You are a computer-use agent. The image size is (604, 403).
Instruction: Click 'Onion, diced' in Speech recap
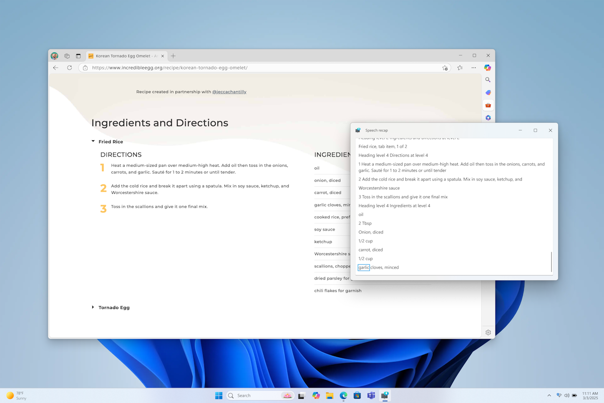(x=371, y=232)
